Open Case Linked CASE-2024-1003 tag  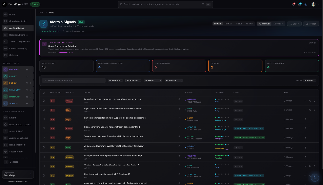(249, 128)
